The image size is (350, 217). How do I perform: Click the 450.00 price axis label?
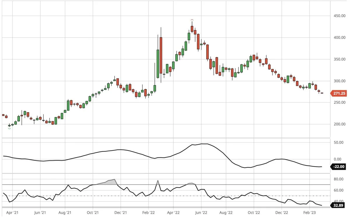pos(340,16)
